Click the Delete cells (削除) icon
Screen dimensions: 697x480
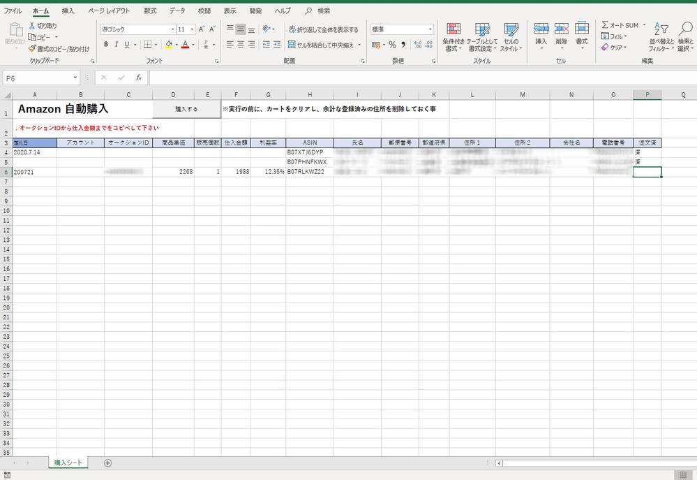tap(562, 29)
